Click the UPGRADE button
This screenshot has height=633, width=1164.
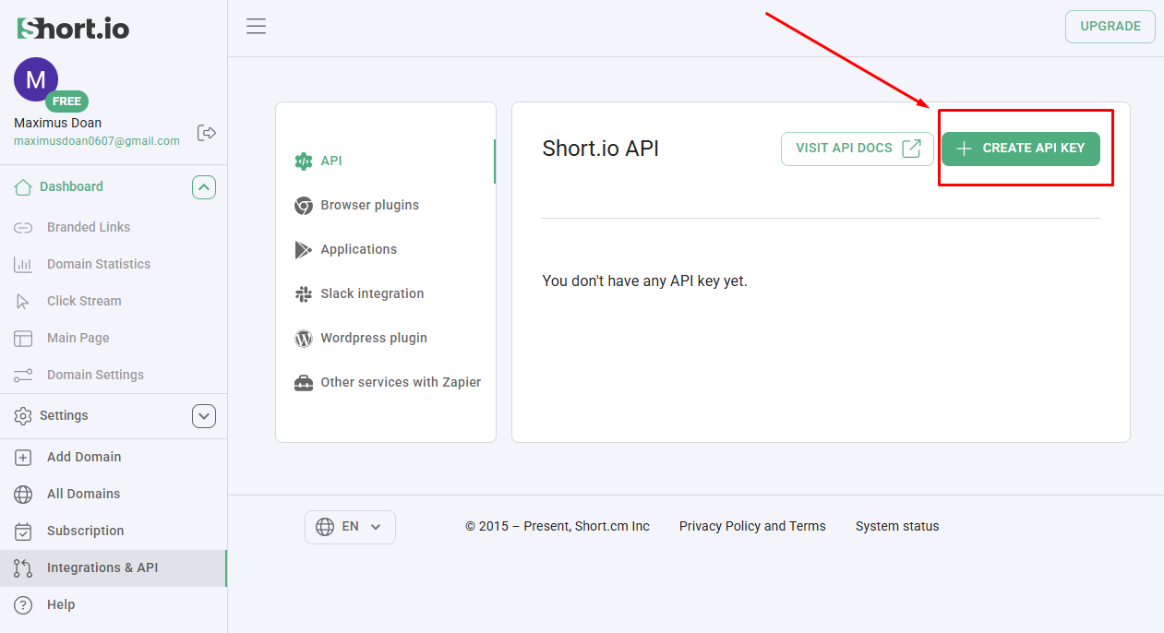[1110, 26]
